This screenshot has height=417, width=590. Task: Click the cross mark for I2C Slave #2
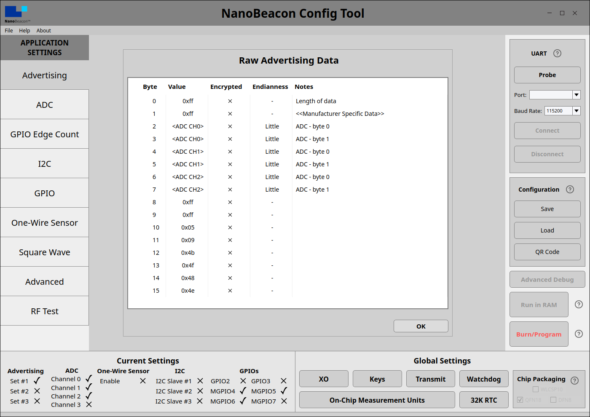pos(200,391)
